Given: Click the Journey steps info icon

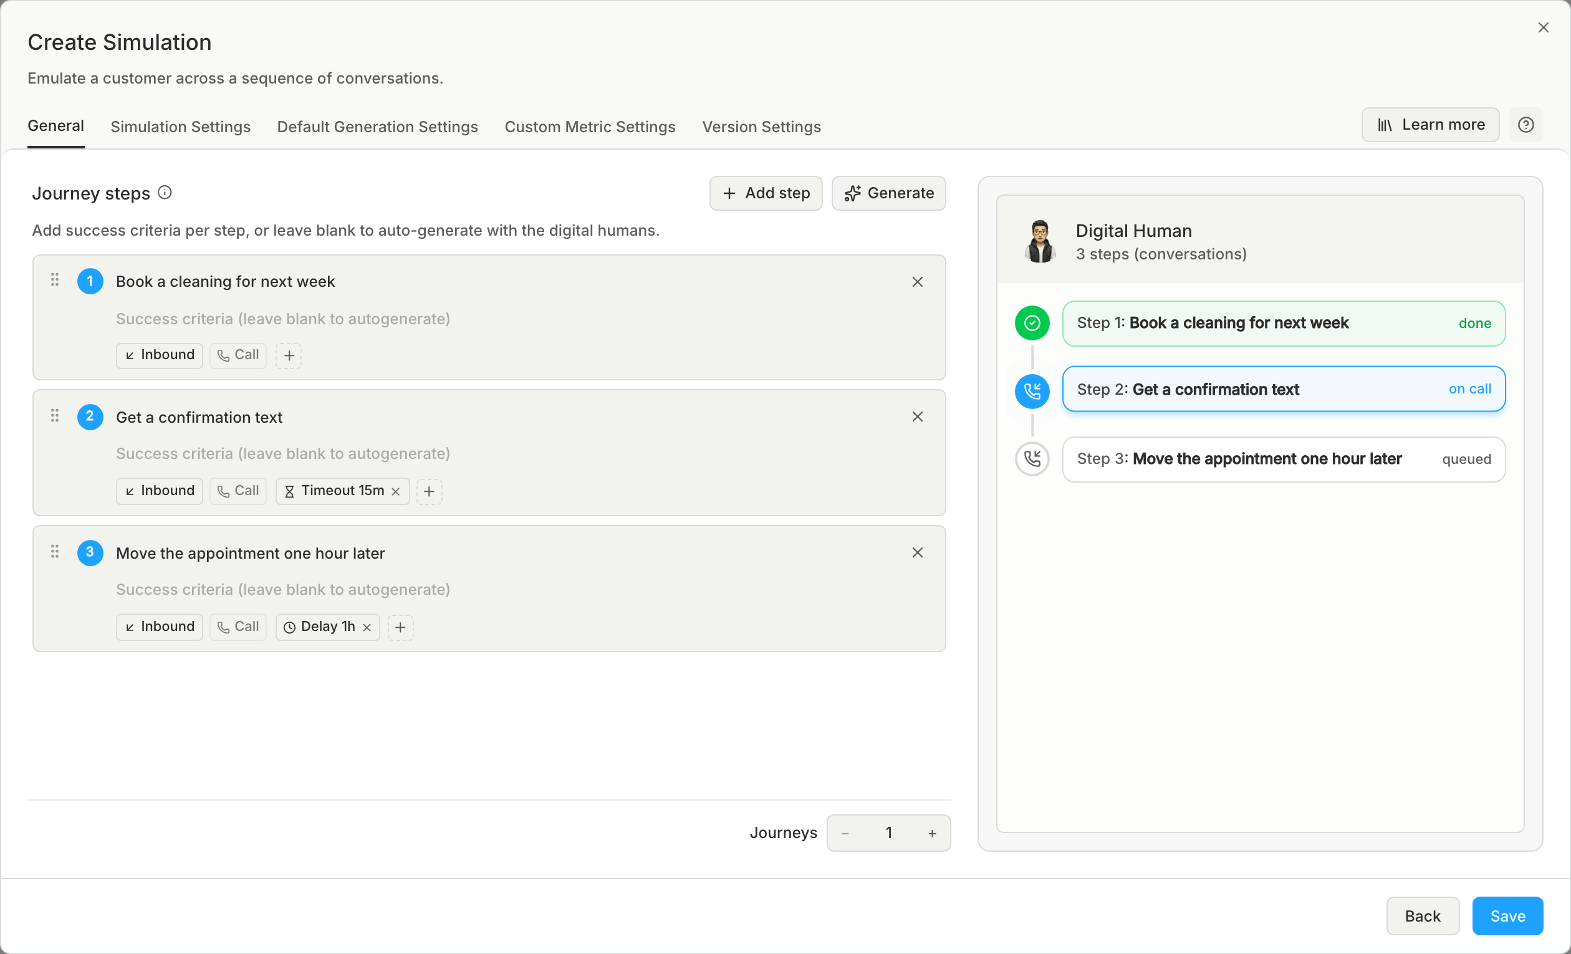Looking at the screenshot, I should [165, 193].
